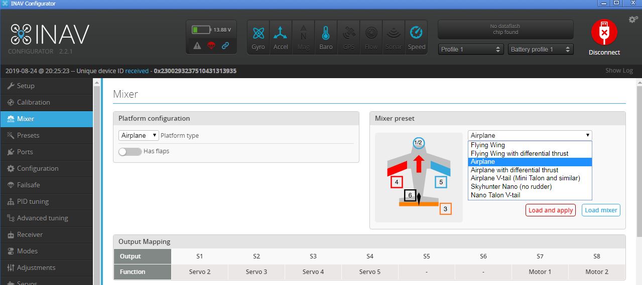
Task: Go to PID tuning tab
Action: click(47, 201)
